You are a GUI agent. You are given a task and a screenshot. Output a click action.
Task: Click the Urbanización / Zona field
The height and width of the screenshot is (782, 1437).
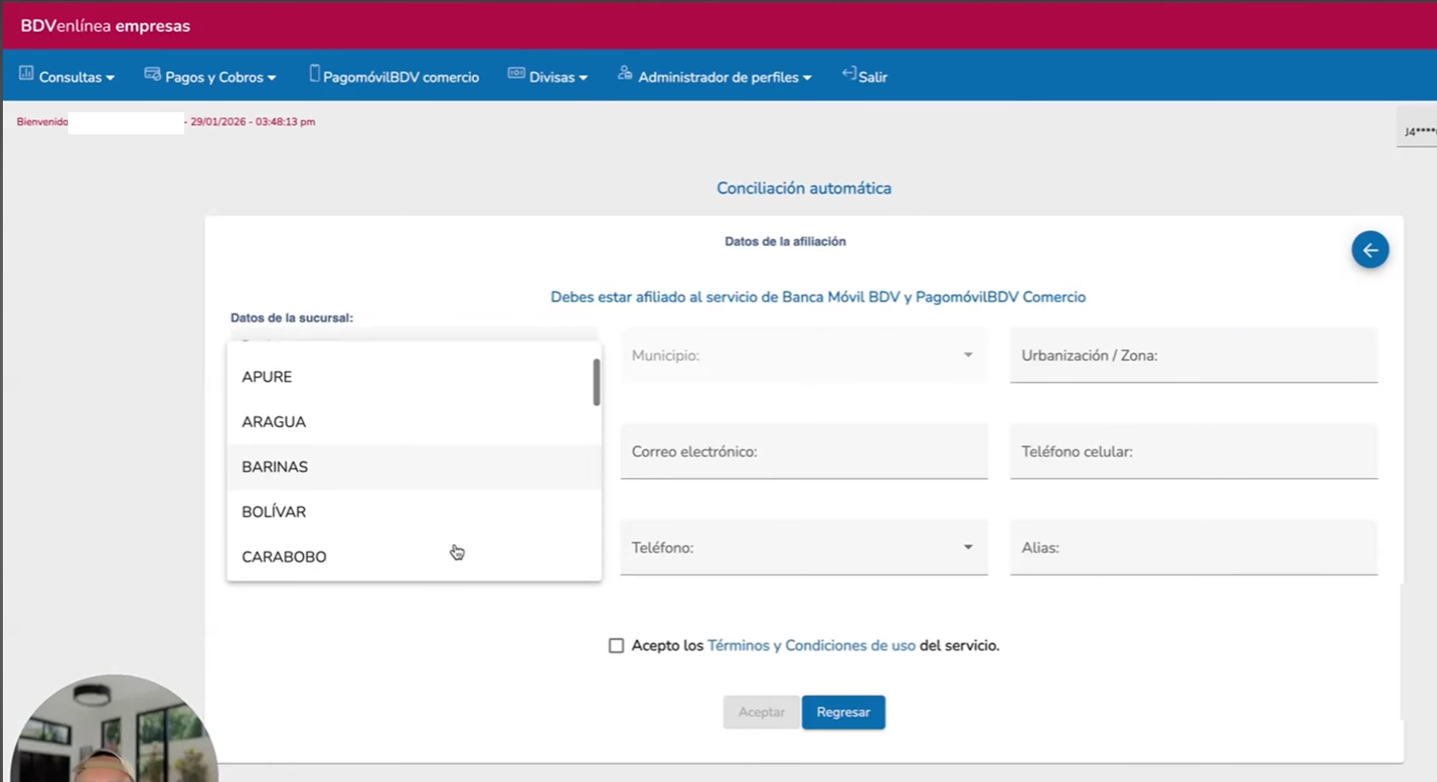(x=1193, y=355)
